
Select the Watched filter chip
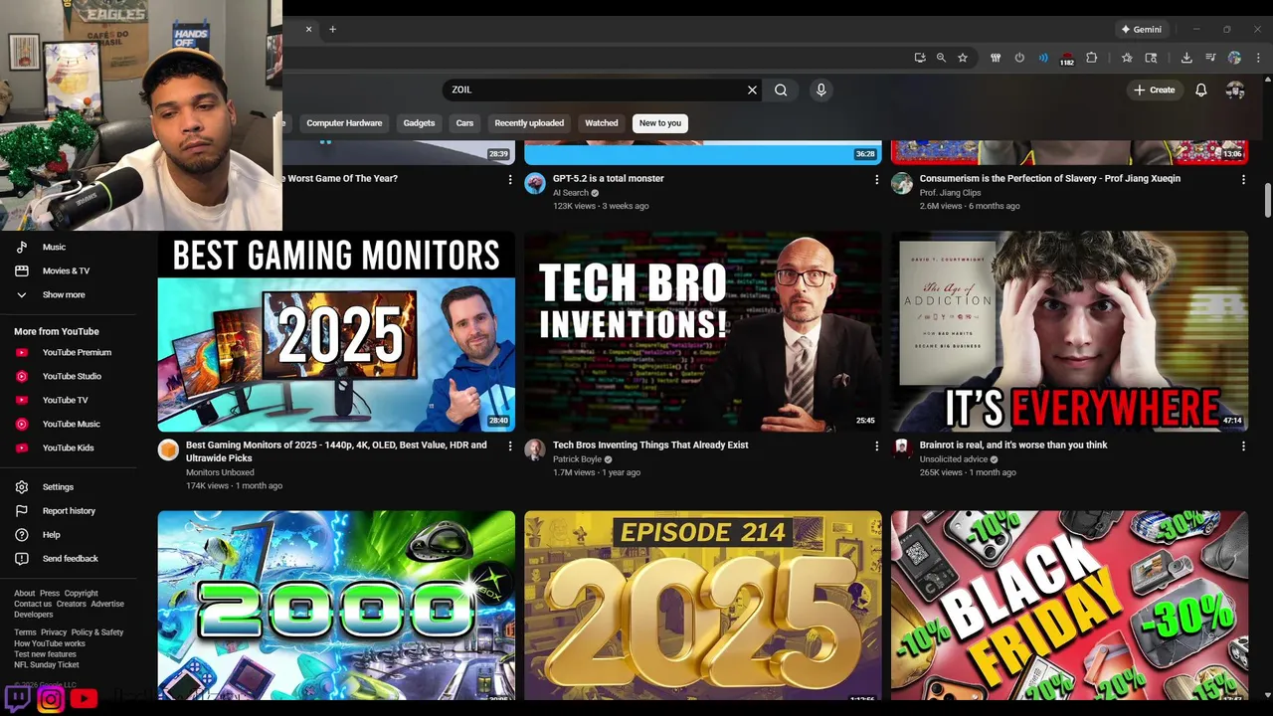(x=601, y=123)
